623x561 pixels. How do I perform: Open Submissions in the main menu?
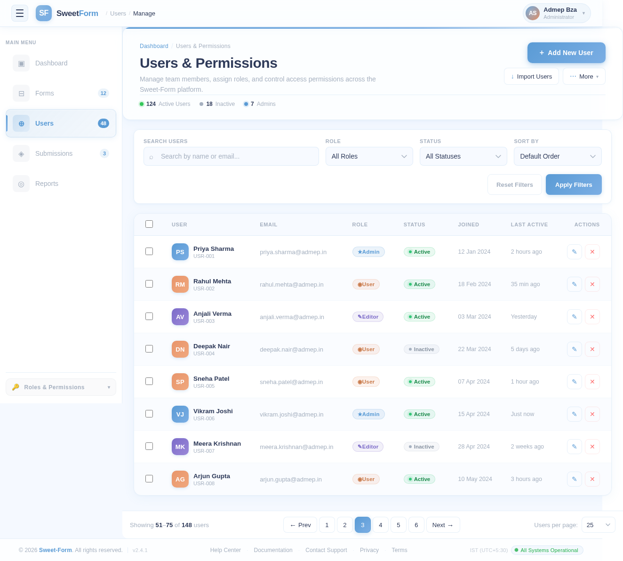click(61, 153)
